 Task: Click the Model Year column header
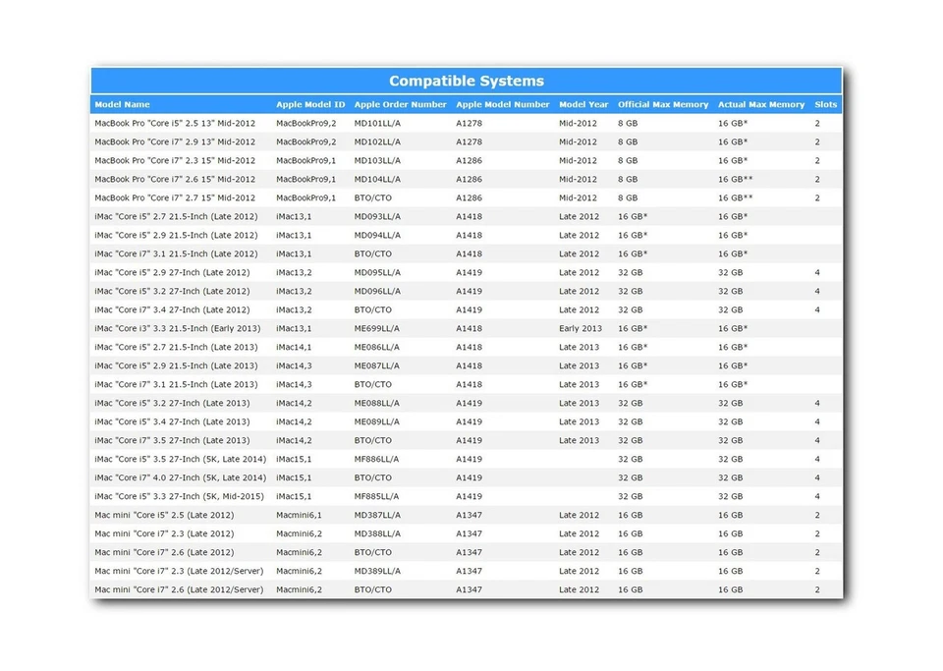[x=583, y=104]
